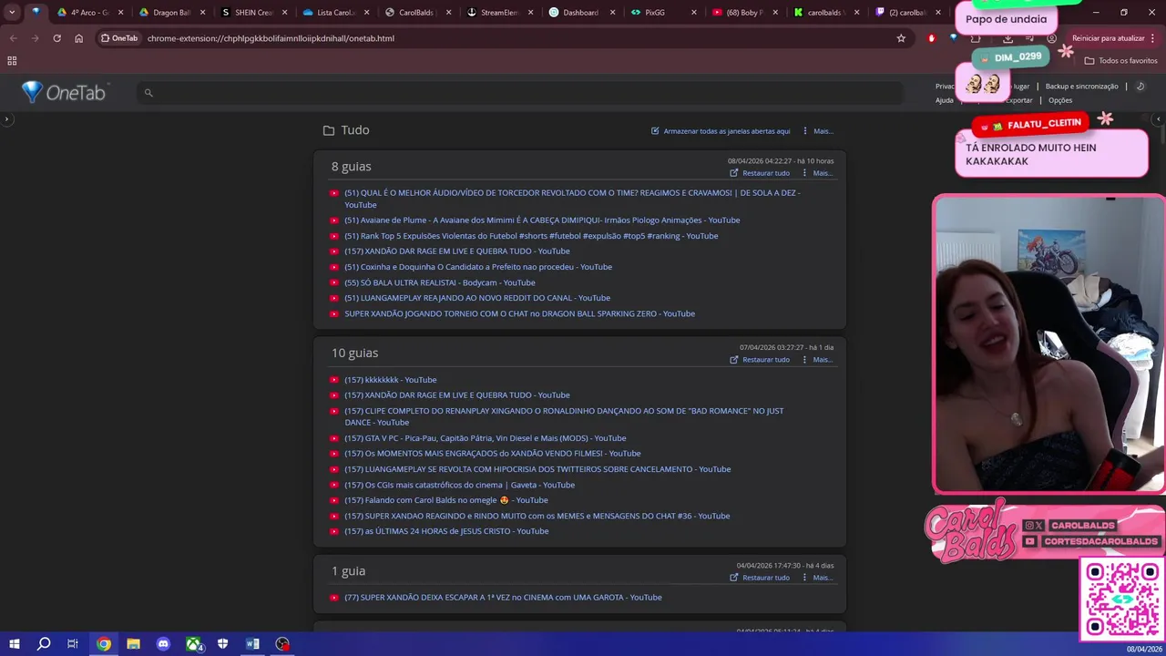
Task: Open the Chrome tab search dropdown
Action: click(x=12, y=13)
